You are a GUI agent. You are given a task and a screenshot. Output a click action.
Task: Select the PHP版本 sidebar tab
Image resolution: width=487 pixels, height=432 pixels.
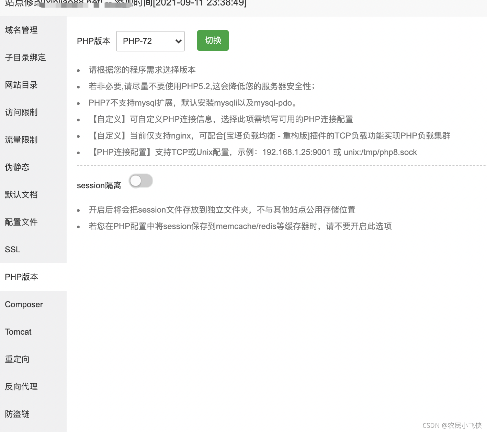(x=21, y=277)
